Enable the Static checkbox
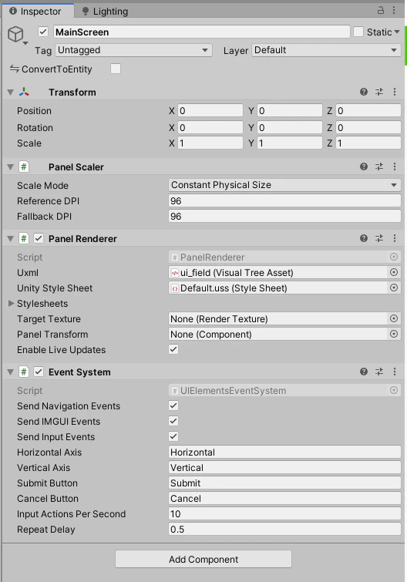The height and width of the screenshot is (582, 407). [x=358, y=32]
